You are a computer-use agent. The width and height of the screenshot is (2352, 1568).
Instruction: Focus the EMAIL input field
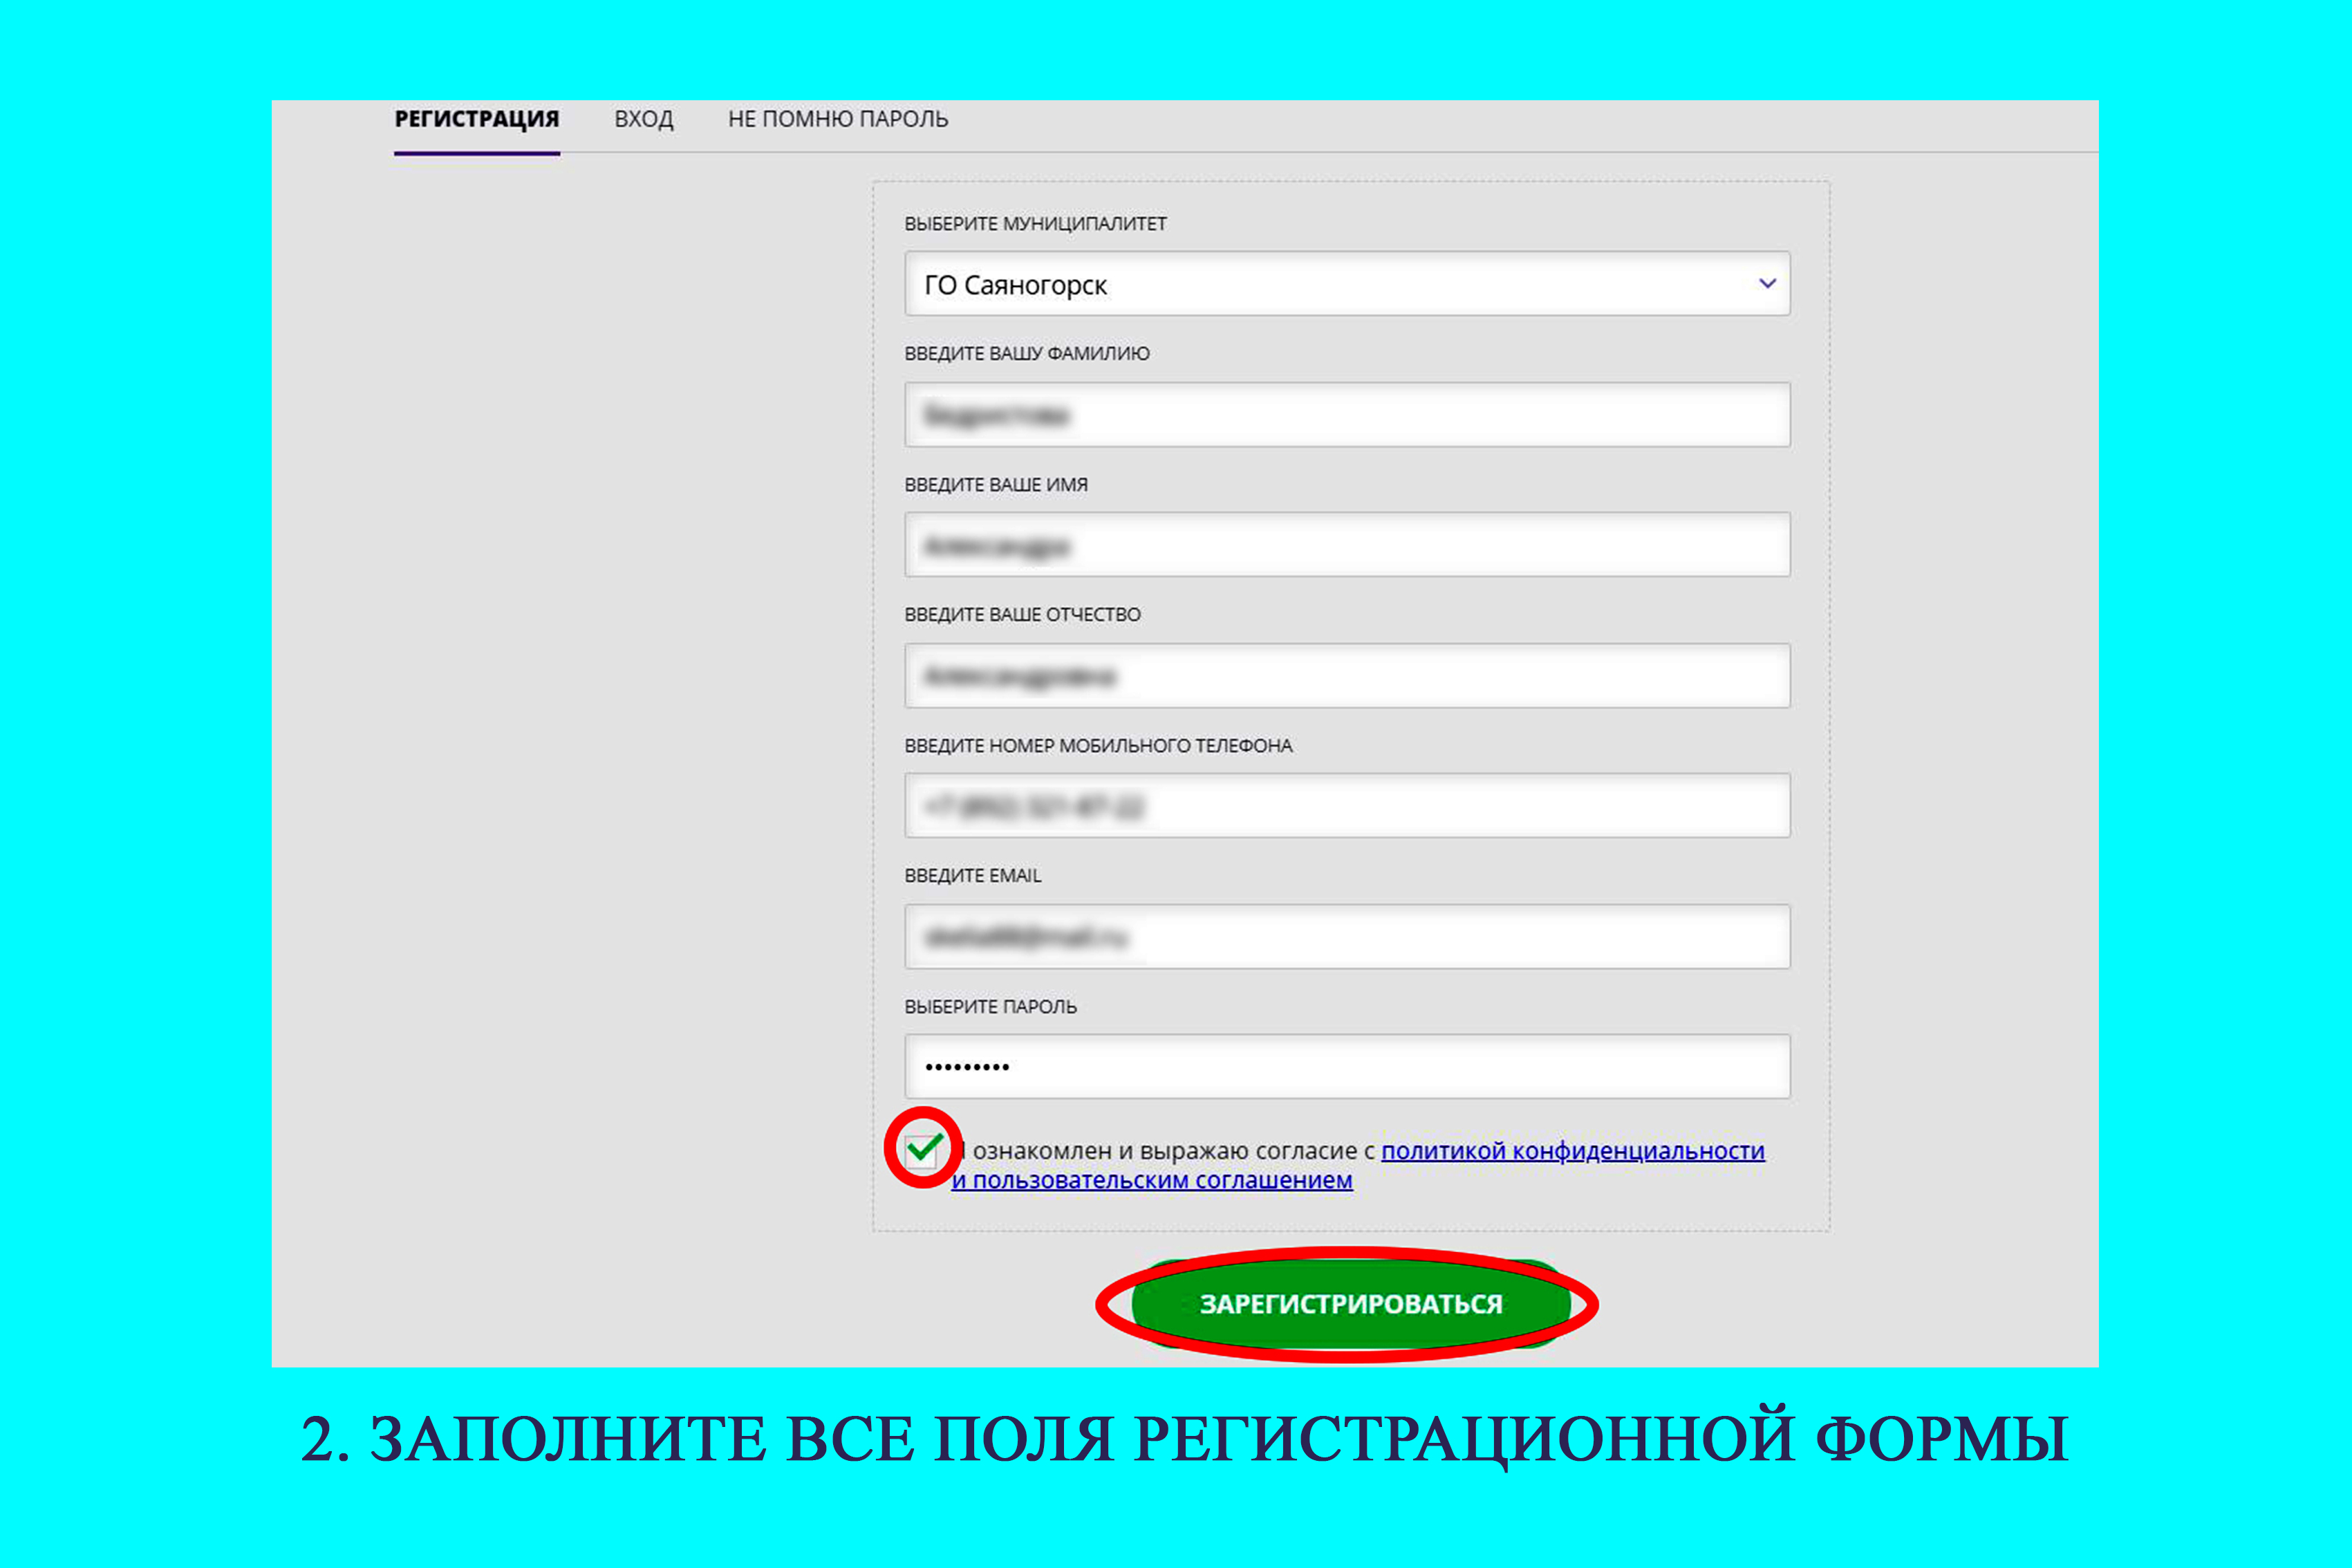pyautogui.click(x=1347, y=937)
